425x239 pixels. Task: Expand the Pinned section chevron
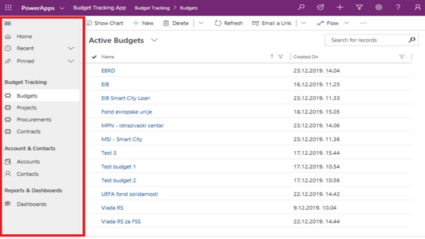(x=71, y=61)
